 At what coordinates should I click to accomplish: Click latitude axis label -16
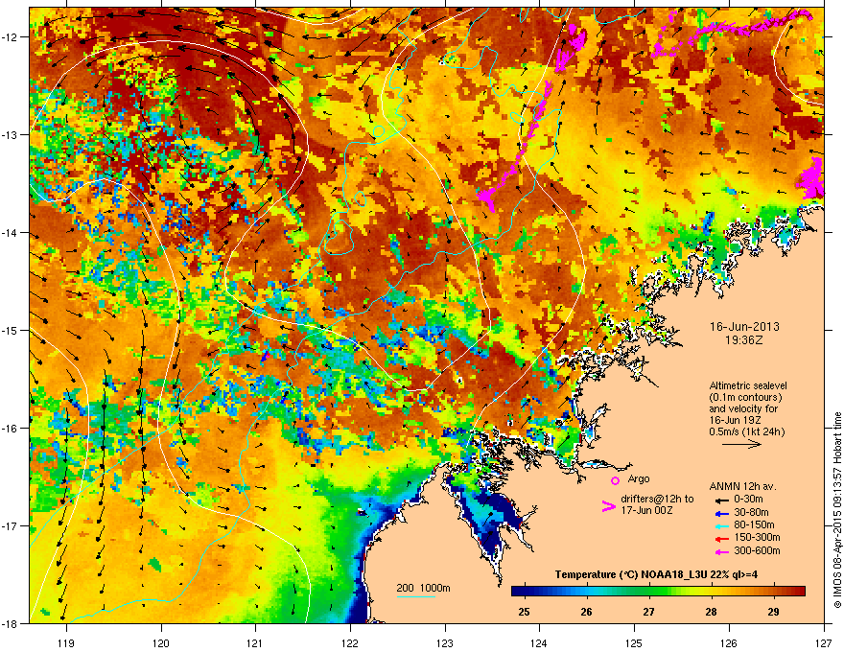11,429
